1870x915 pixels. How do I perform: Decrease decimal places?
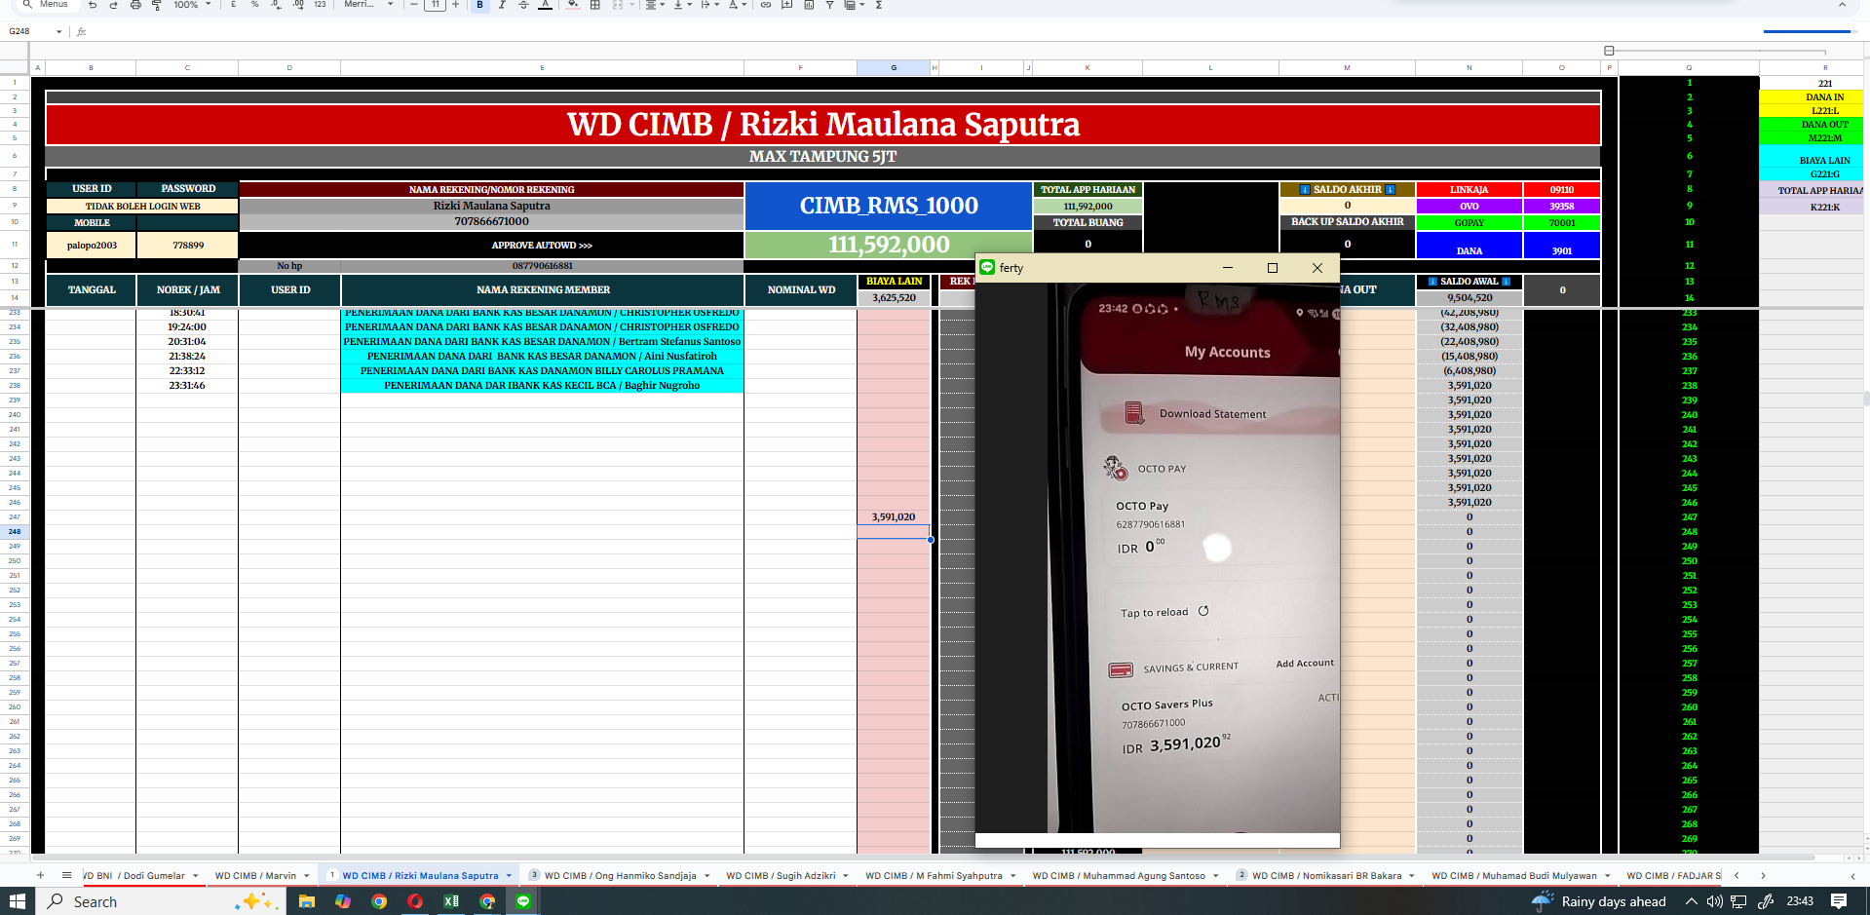coord(276,5)
